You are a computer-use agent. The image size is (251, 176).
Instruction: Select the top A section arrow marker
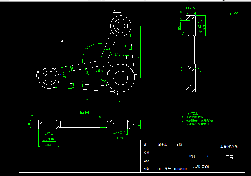click(x=117, y=12)
